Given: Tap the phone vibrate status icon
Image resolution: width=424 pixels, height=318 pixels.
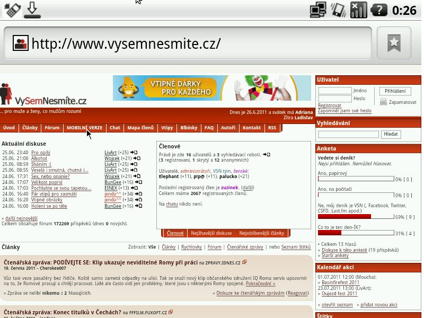Looking at the screenshot, I should pos(339,10).
